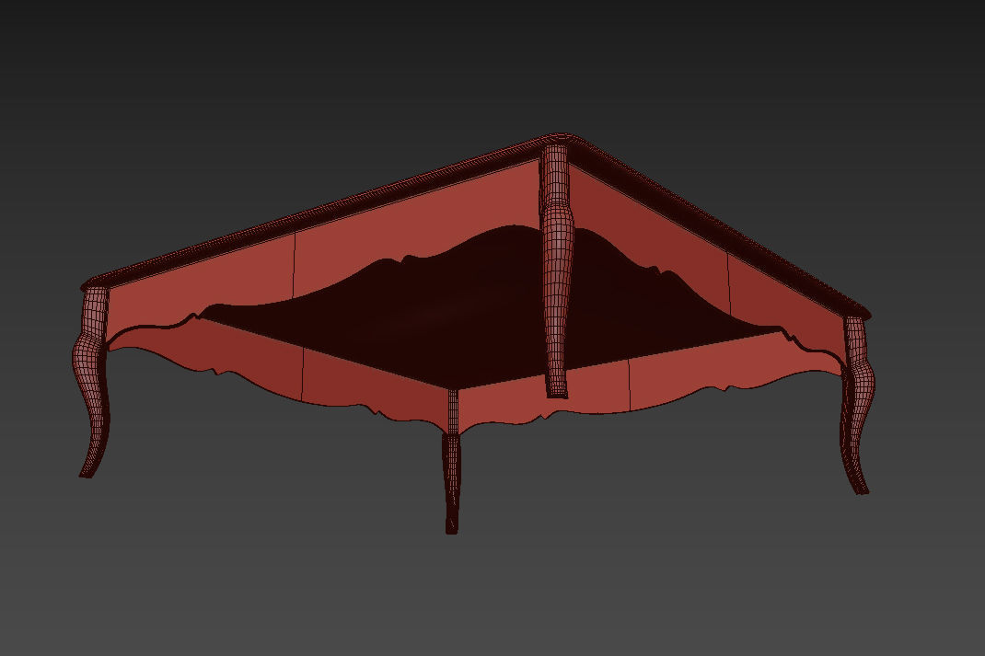This screenshot has width=985, height=656.
Task: Select the curved leg at far right
Action: (857, 405)
